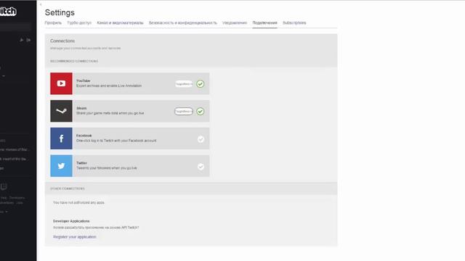Switch to Безопасность и конфиденциальность tab
The image size is (465, 261).
[x=183, y=22]
